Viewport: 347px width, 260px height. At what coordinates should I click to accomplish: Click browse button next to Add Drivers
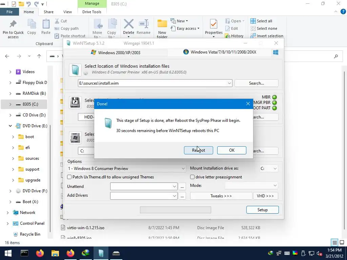[x=182, y=196]
